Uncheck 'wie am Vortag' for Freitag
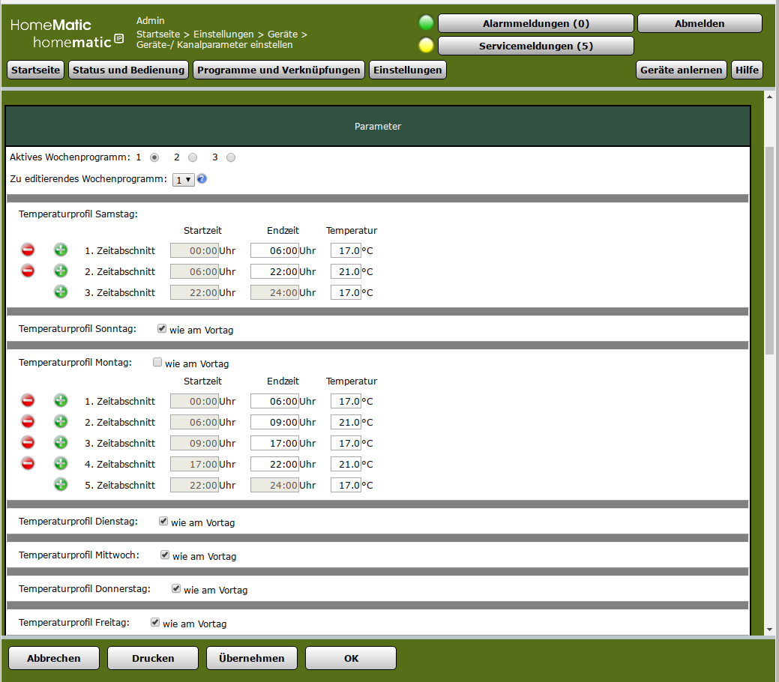 tap(155, 622)
